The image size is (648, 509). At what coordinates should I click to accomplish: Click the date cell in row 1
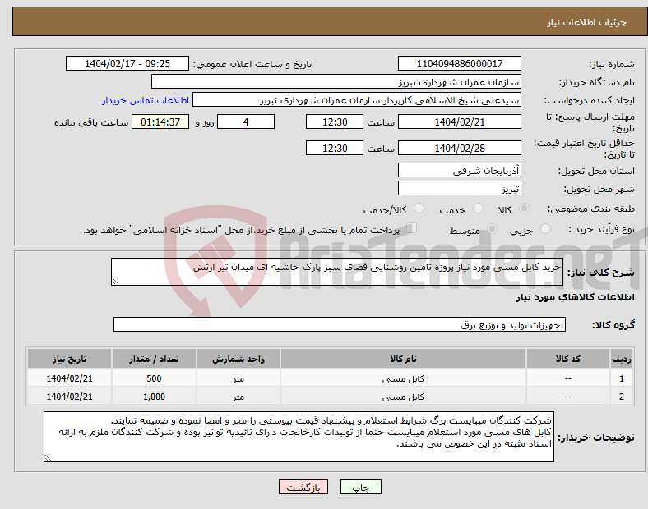[x=69, y=378]
